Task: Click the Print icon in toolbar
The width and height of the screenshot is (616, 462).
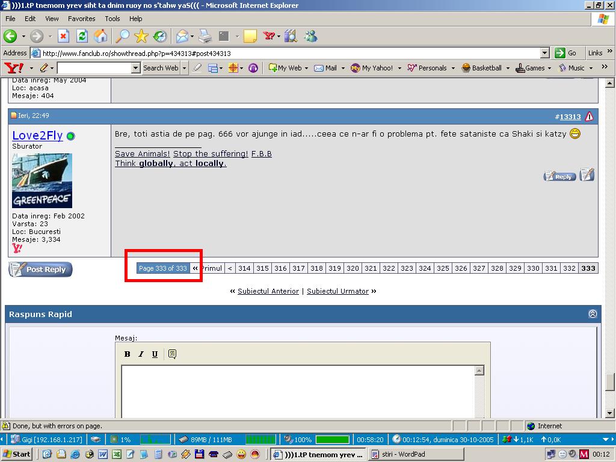Action: click(x=205, y=36)
